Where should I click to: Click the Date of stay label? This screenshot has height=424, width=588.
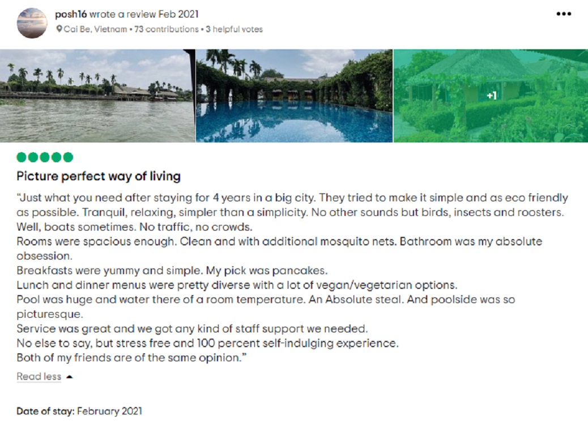pos(45,411)
